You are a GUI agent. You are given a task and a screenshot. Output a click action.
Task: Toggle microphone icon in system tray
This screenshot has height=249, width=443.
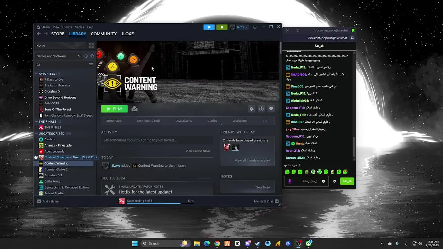click(397, 243)
